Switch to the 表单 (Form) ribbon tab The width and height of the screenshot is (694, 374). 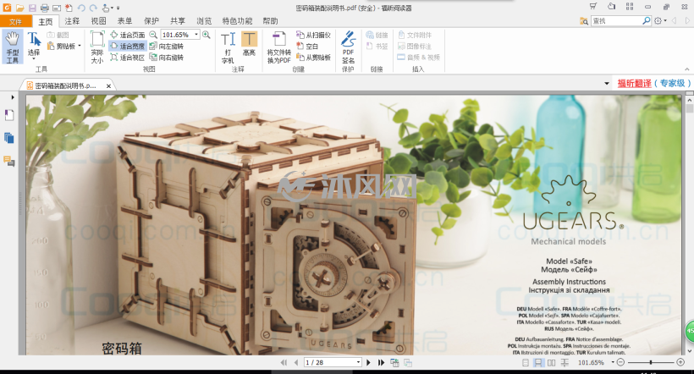tap(124, 21)
